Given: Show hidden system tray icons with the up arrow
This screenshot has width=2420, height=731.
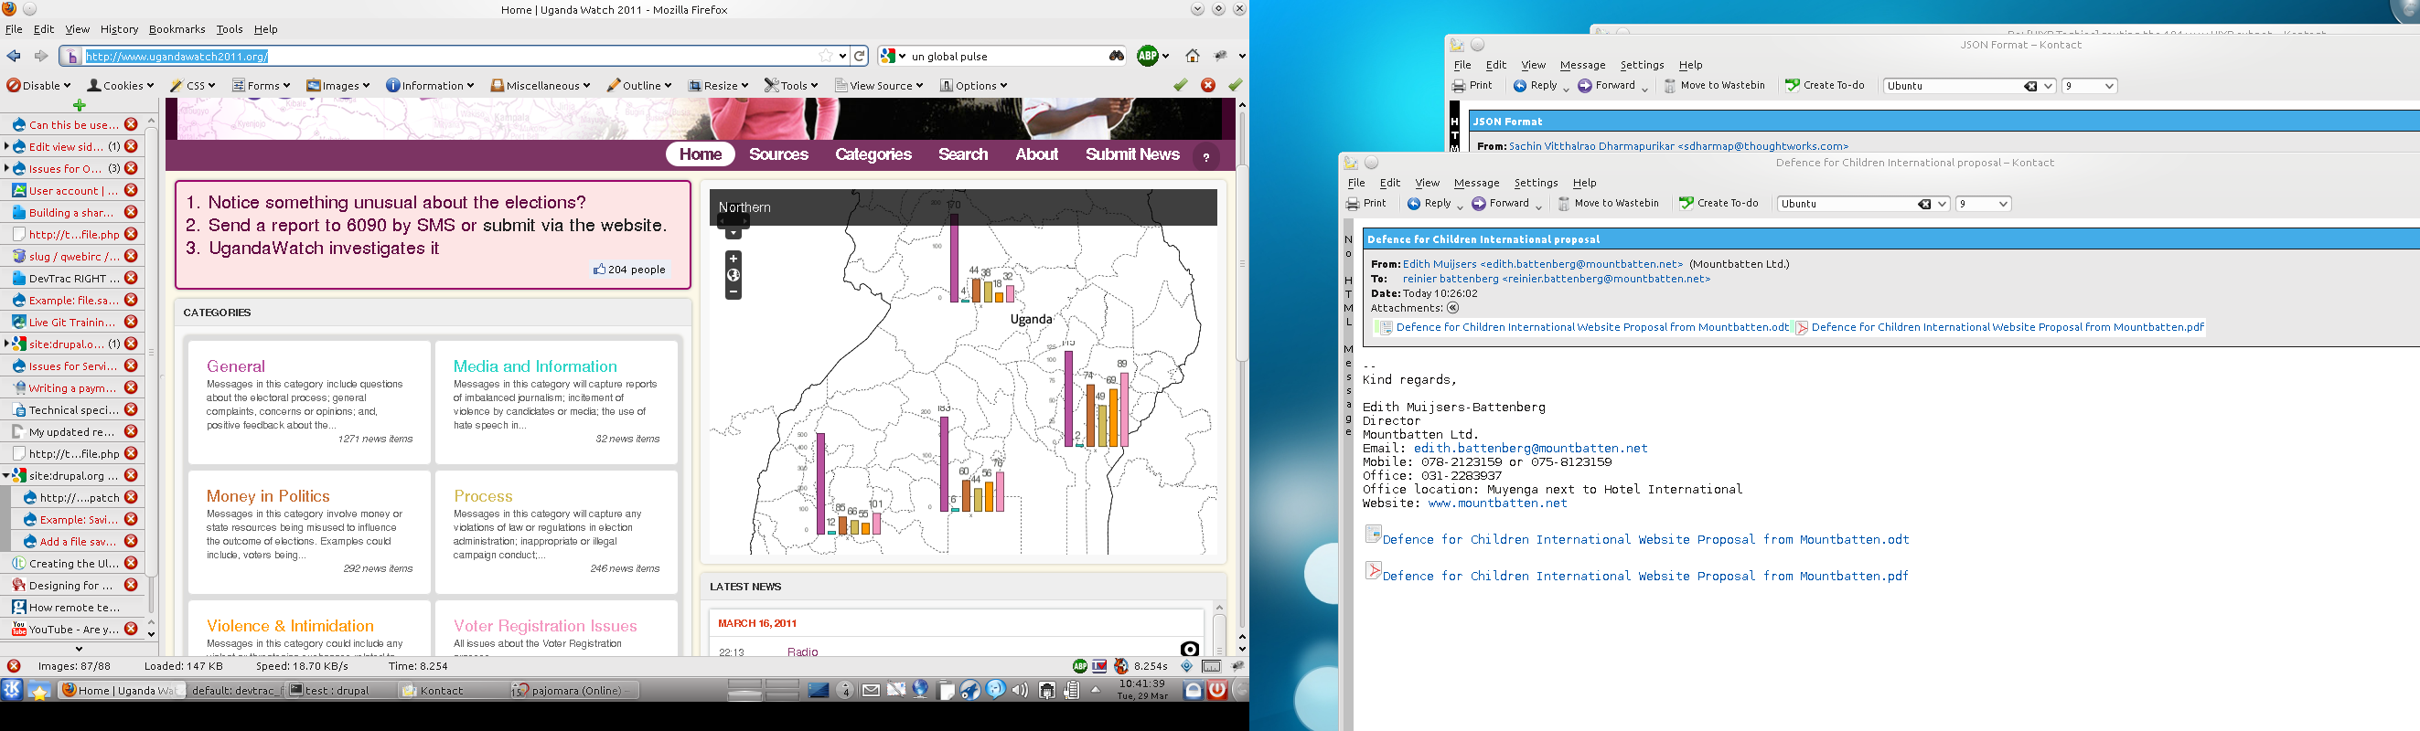Looking at the screenshot, I should pyautogui.click(x=1096, y=691).
